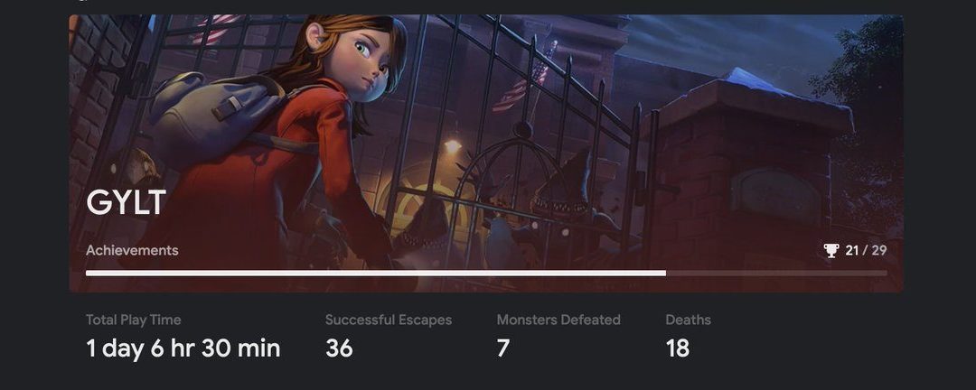Open the 21 / 29 achievements count
The height and width of the screenshot is (390, 976).
click(866, 251)
